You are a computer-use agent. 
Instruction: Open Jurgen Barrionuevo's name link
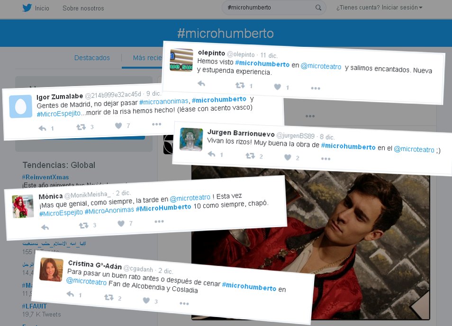(241, 133)
